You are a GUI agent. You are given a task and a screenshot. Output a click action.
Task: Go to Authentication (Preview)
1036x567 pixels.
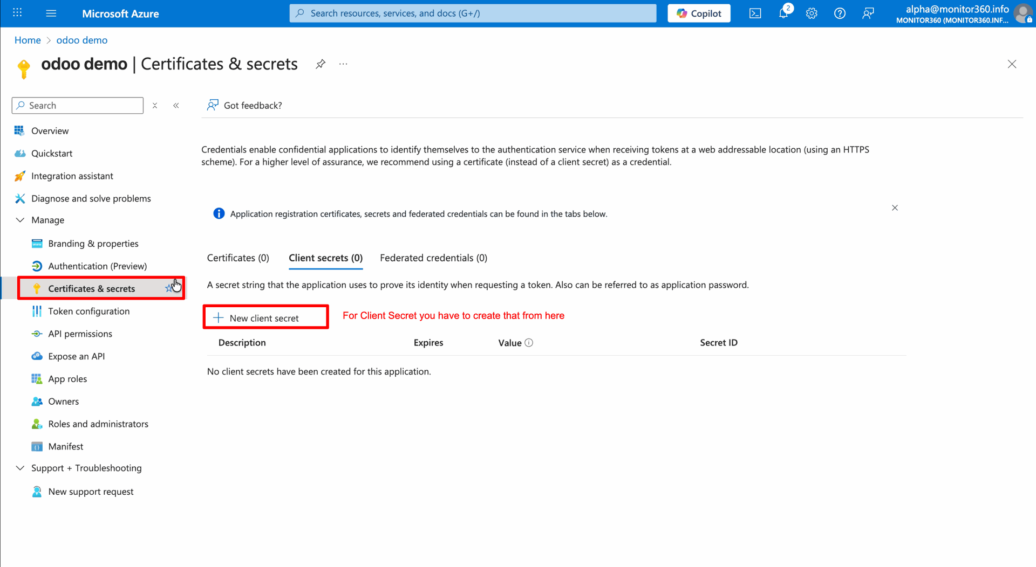pyautogui.click(x=98, y=266)
